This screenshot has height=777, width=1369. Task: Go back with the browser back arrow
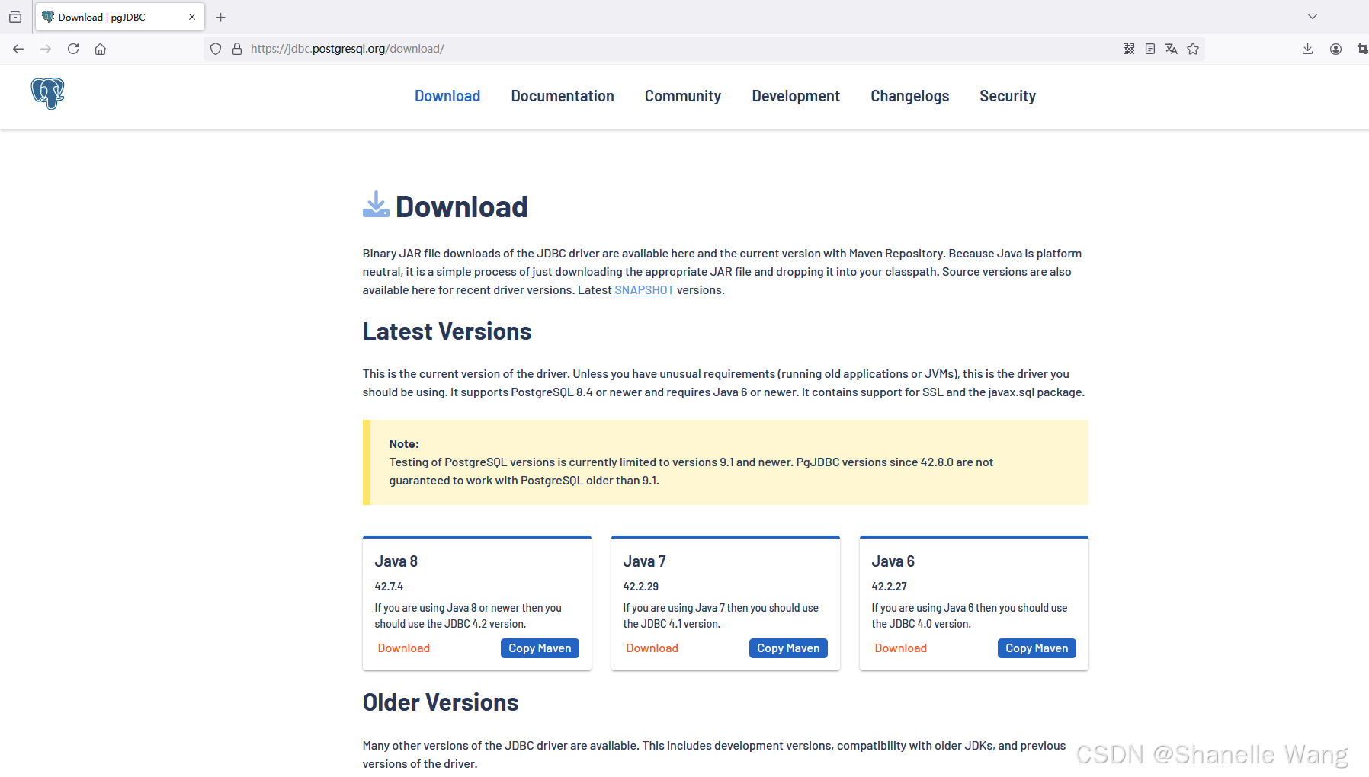(18, 49)
